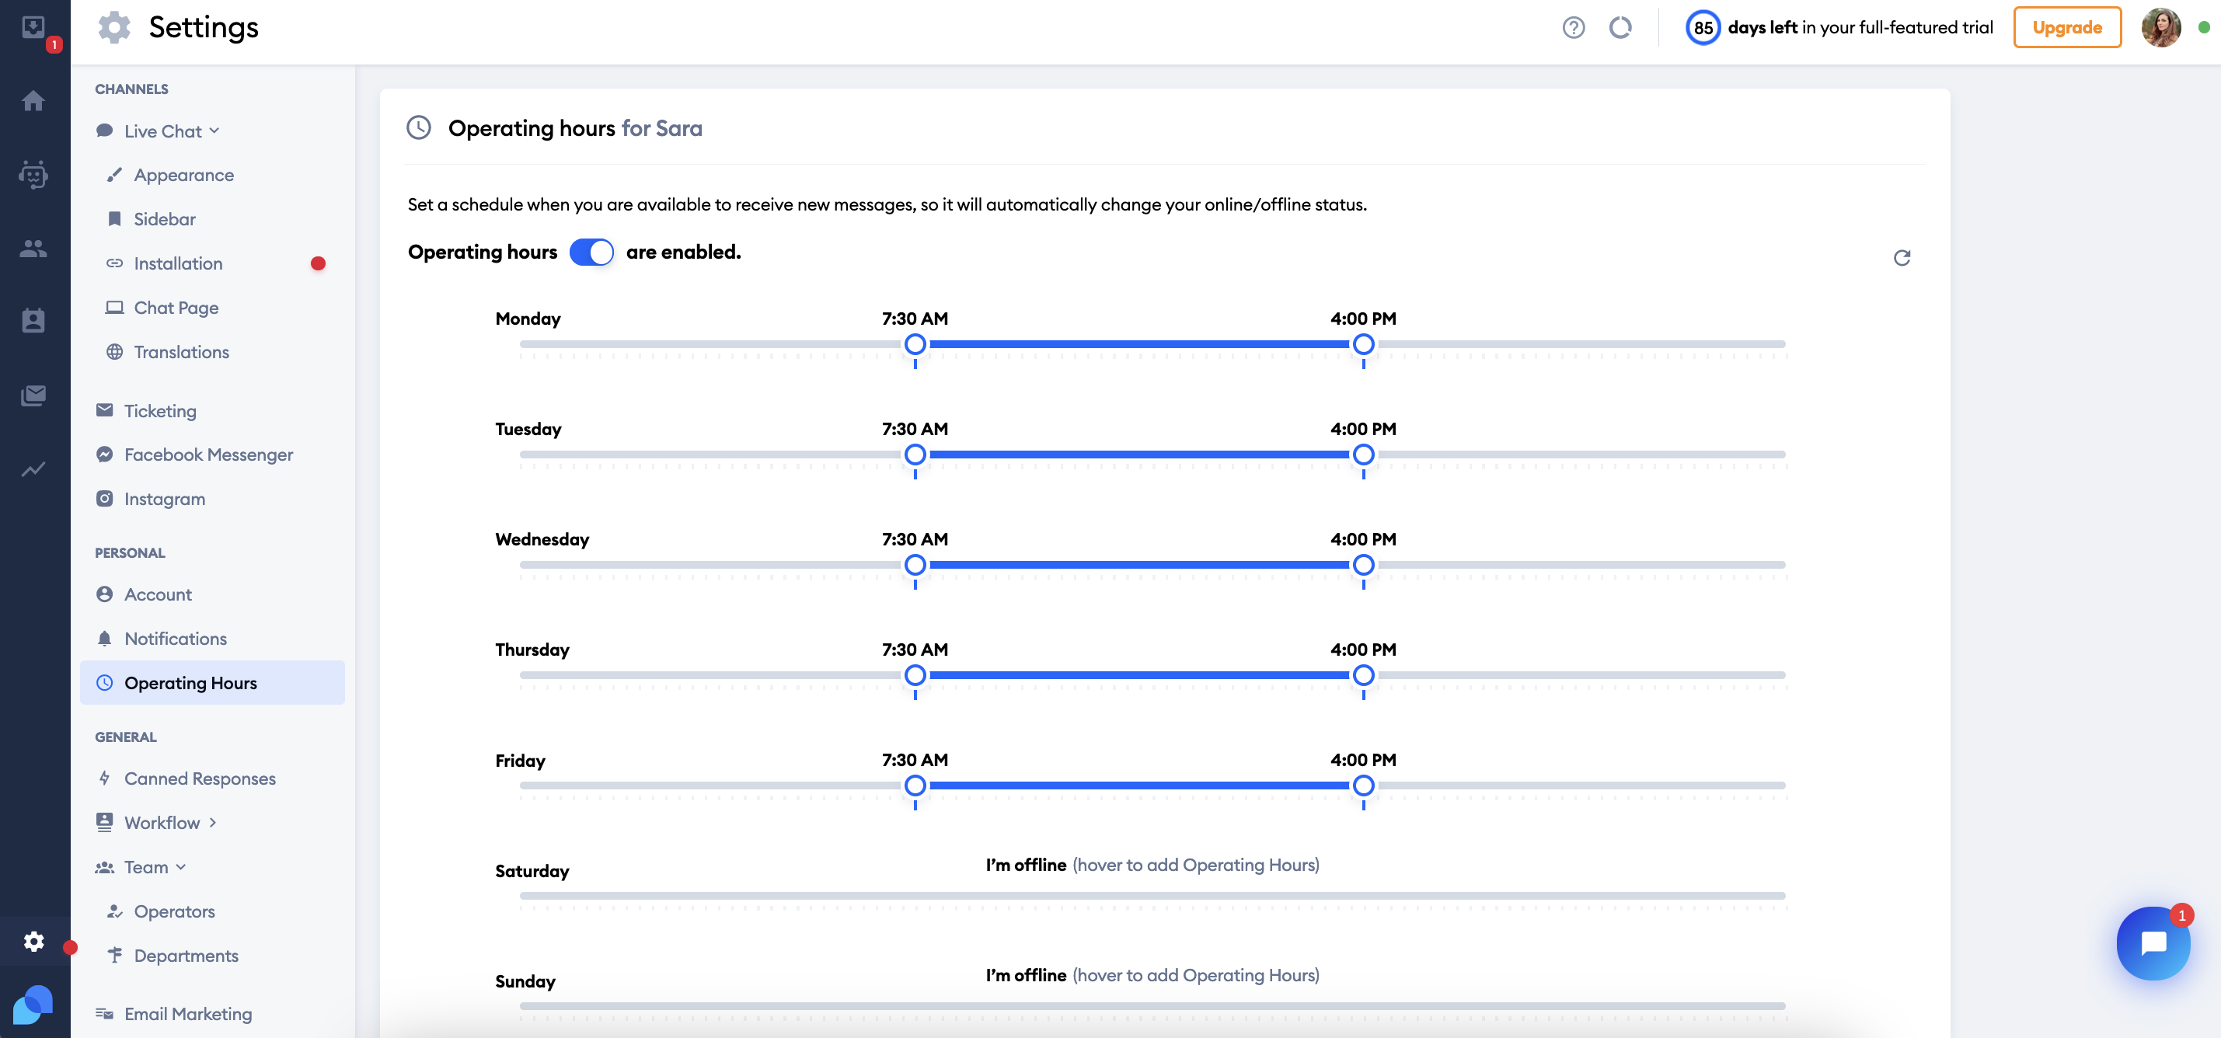The width and height of the screenshot is (2221, 1038).
Task: Disable the Operating hours toggle
Action: tap(591, 252)
